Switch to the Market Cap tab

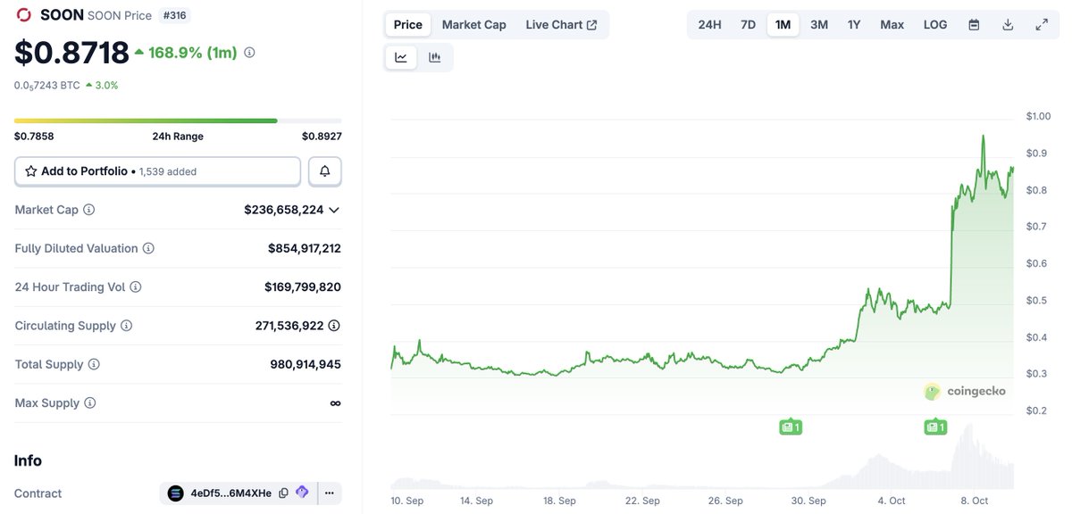tap(474, 25)
